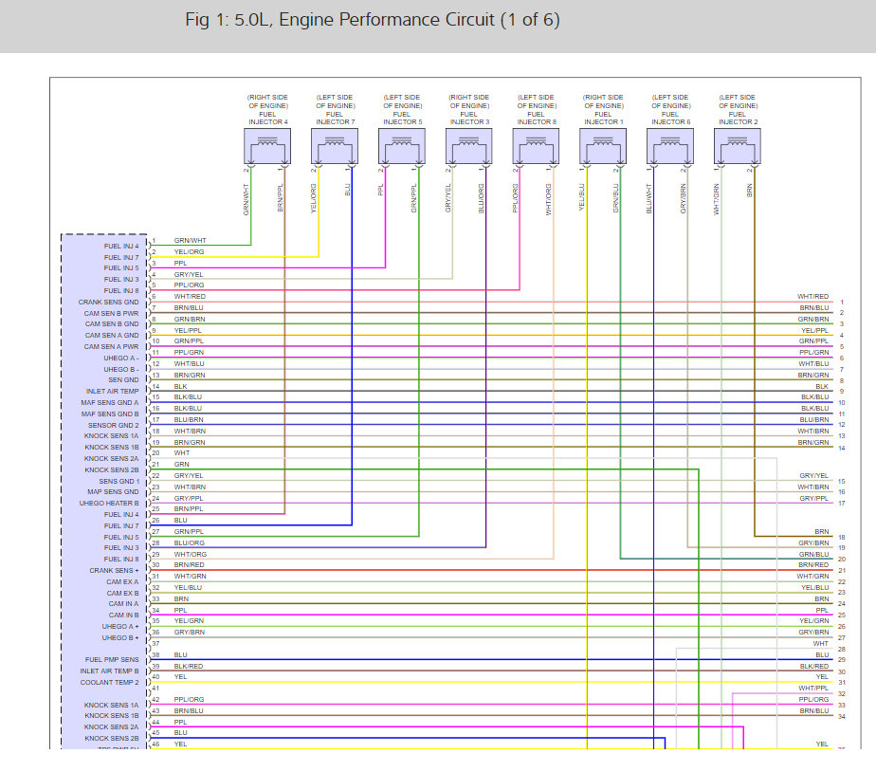Select the MAP SENS GND label
Image resolution: width=876 pixels, height=772 pixels.
click(113, 492)
